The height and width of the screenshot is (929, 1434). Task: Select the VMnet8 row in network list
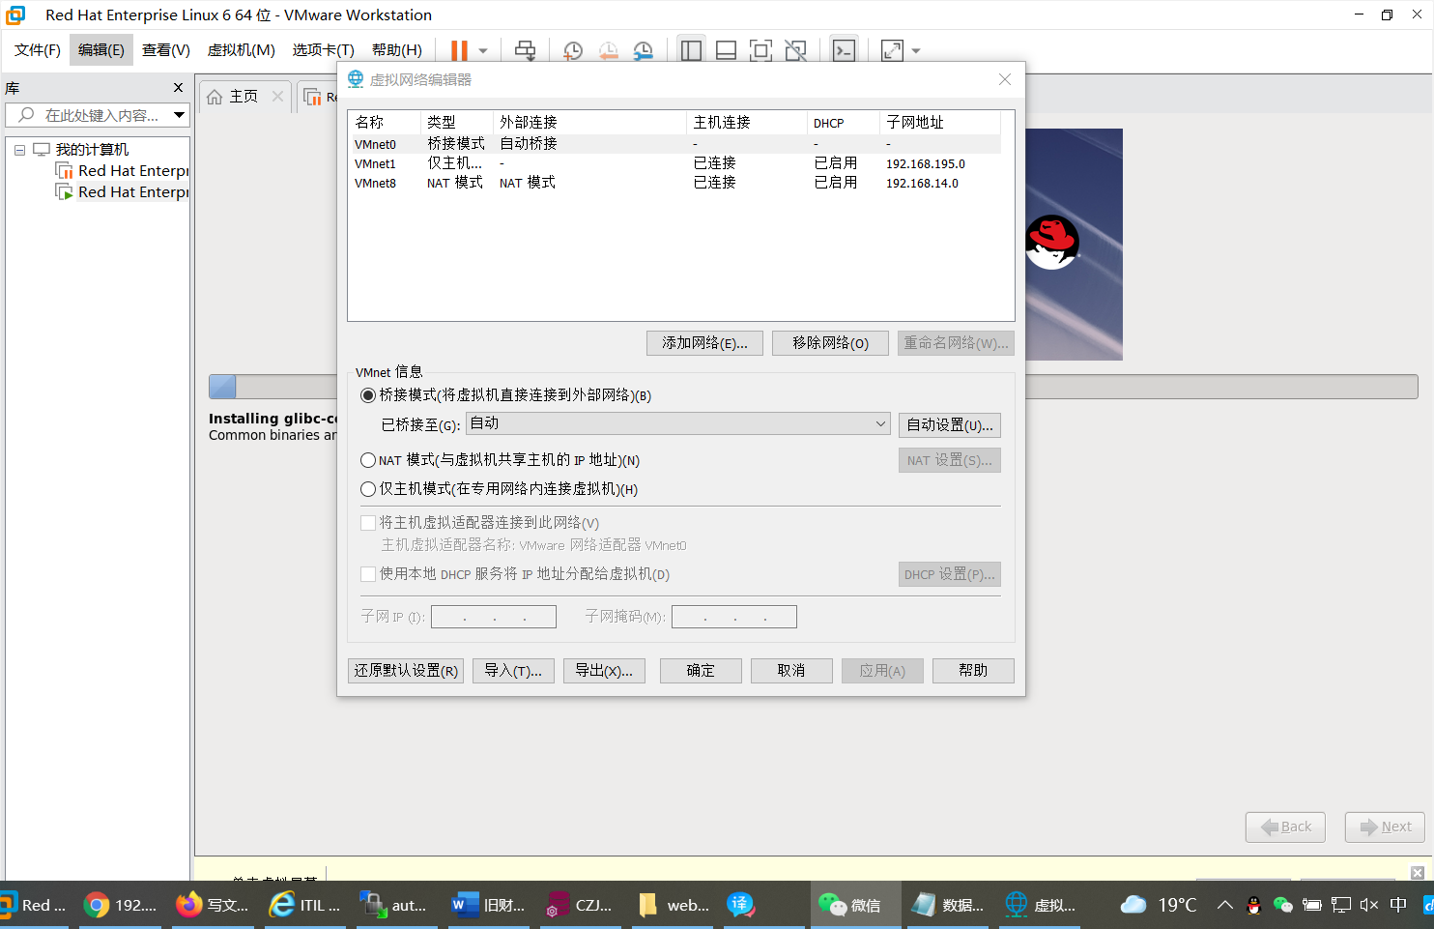click(676, 183)
